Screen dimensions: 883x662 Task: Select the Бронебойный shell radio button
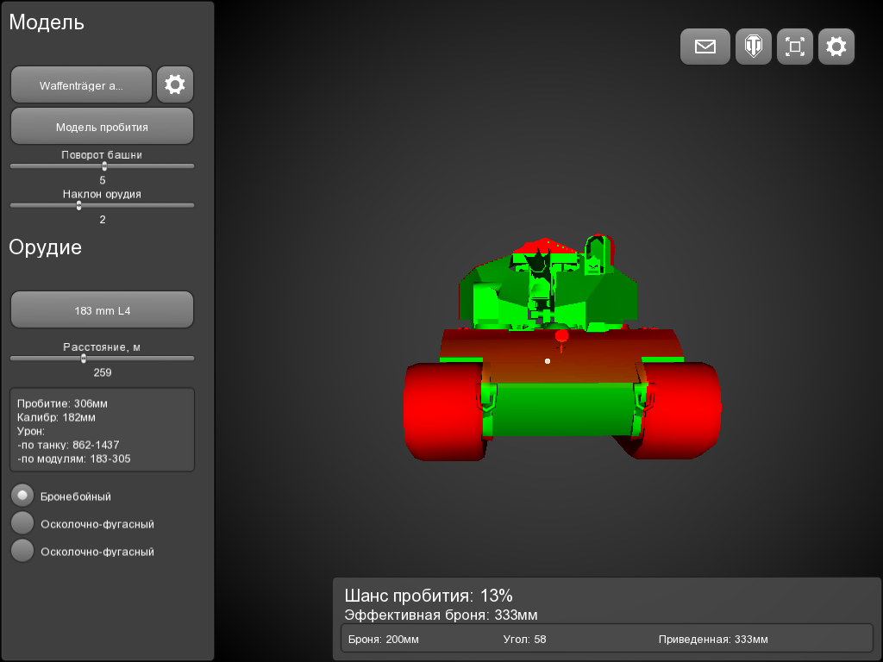(x=22, y=496)
